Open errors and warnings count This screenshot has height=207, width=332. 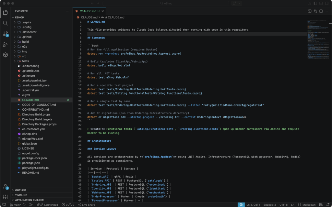pyautogui.click(x=68, y=205)
